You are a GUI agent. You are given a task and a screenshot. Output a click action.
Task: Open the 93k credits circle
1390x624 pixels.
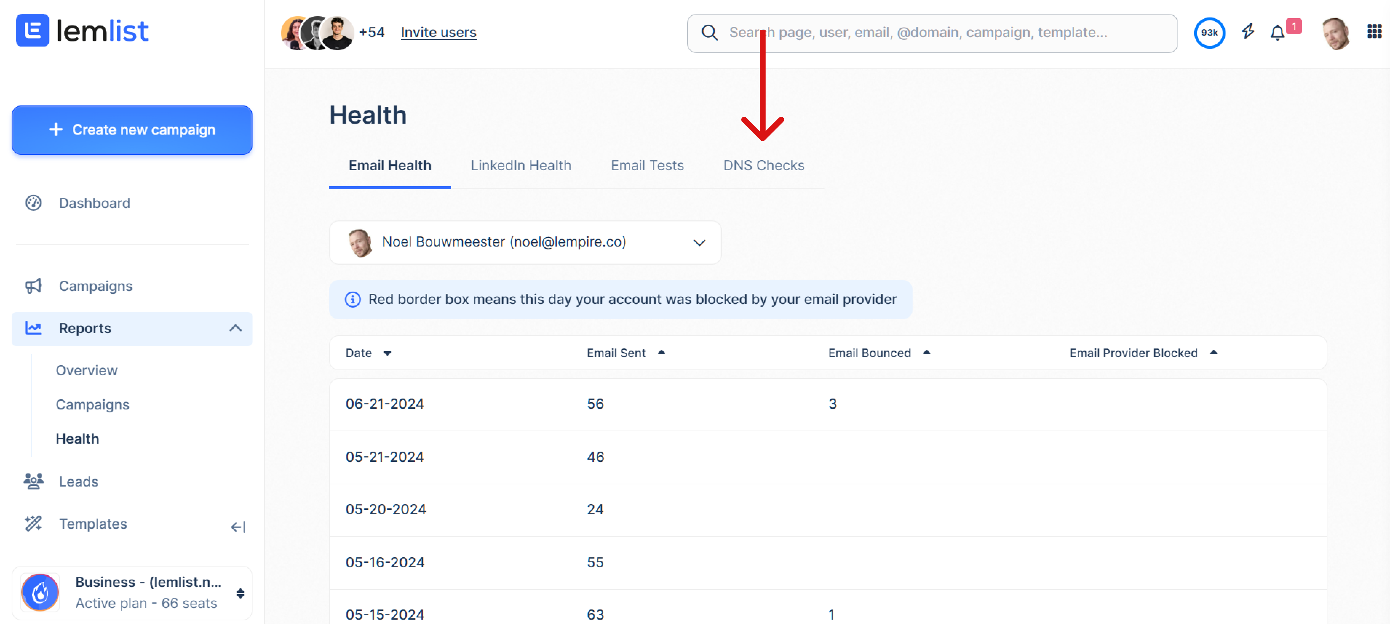[x=1209, y=32]
